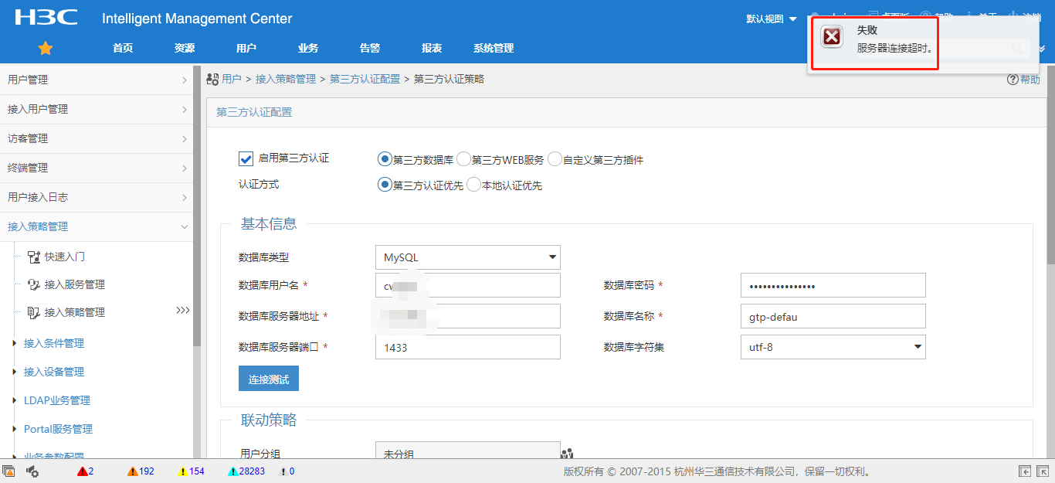Select the 第三方WEB服务 radio button
The width and height of the screenshot is (1055, 483).
point(463,159)
